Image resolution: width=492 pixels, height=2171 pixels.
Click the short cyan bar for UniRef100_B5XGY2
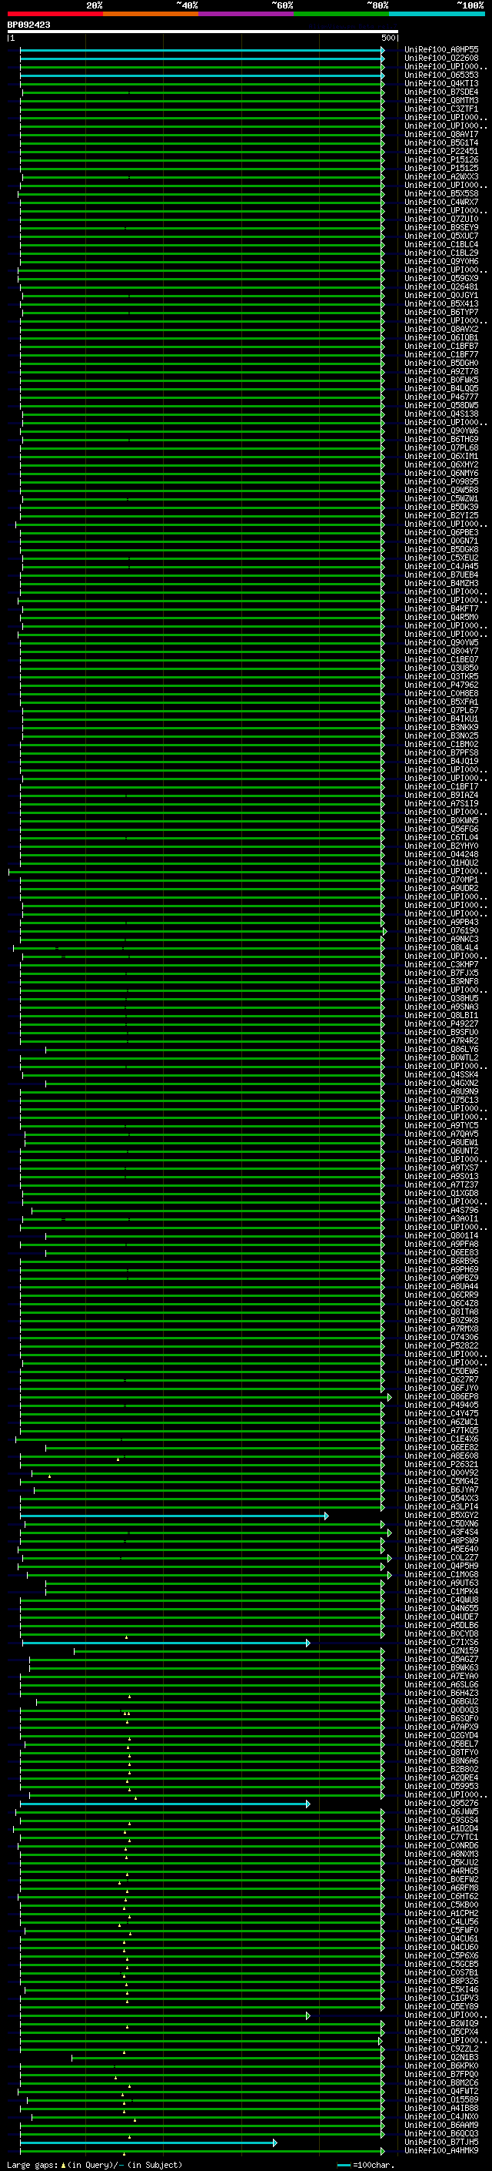pyautogui.click(x=174, y=1516)
